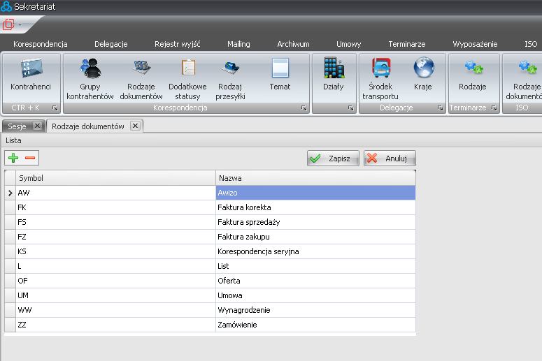Click the Rodzaje dokumentów ribbon icon

(x=141, y=79)
